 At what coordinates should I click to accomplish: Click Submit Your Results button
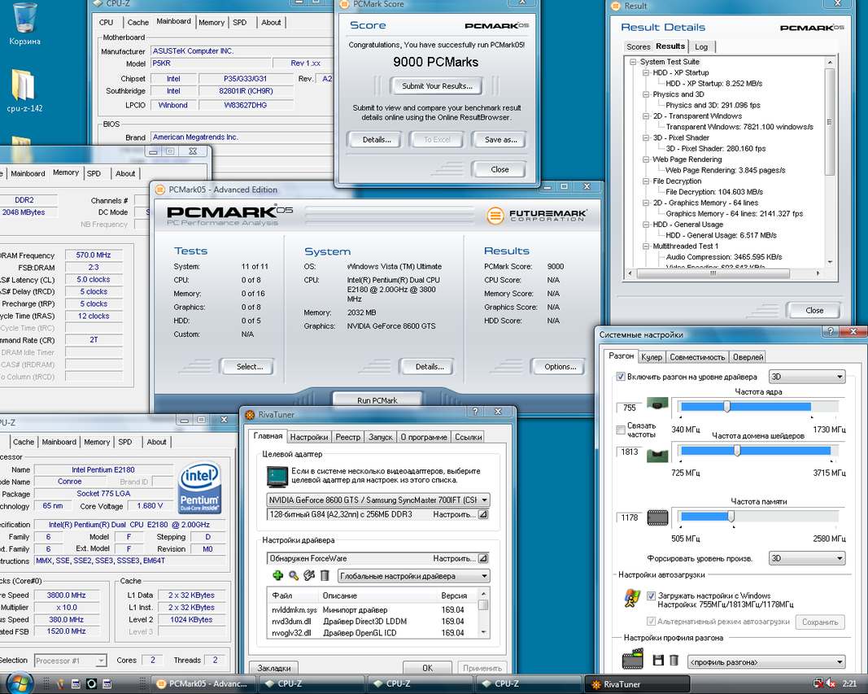[x=437, y=85]
